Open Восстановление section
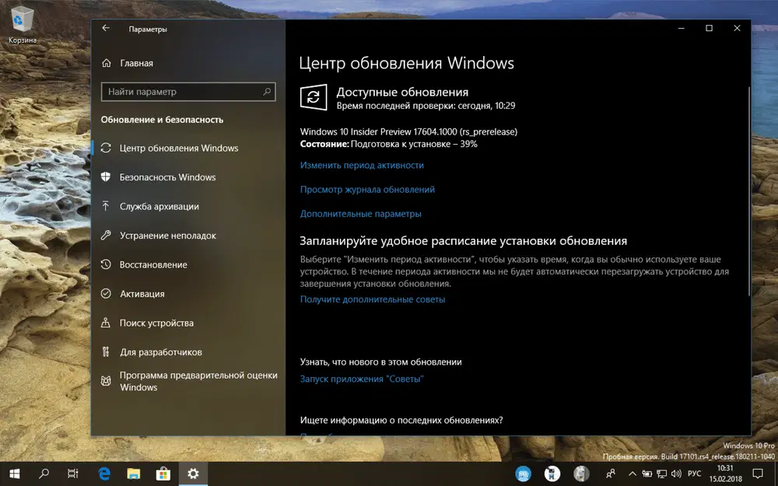Screen dimensions: 778x486 pyautogui.click(x=188, y=264)
